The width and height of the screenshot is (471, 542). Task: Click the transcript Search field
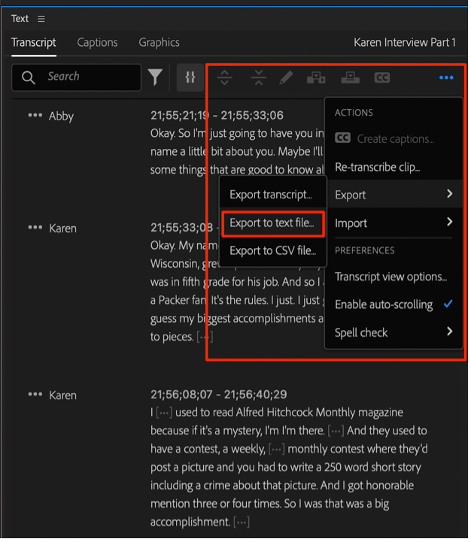tap(83, 77)
